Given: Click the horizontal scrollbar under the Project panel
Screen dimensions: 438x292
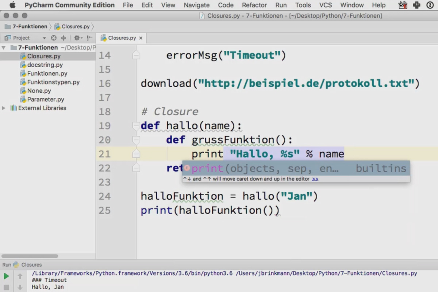Looking at the screenshot, I should [30, 256].
